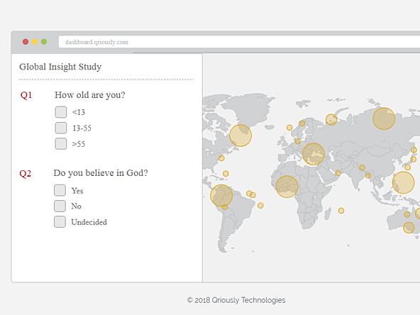The height and width of the screenshot is (315, 420).
Task: Tick the Undecided checkbox
Action: coord(60,222)
